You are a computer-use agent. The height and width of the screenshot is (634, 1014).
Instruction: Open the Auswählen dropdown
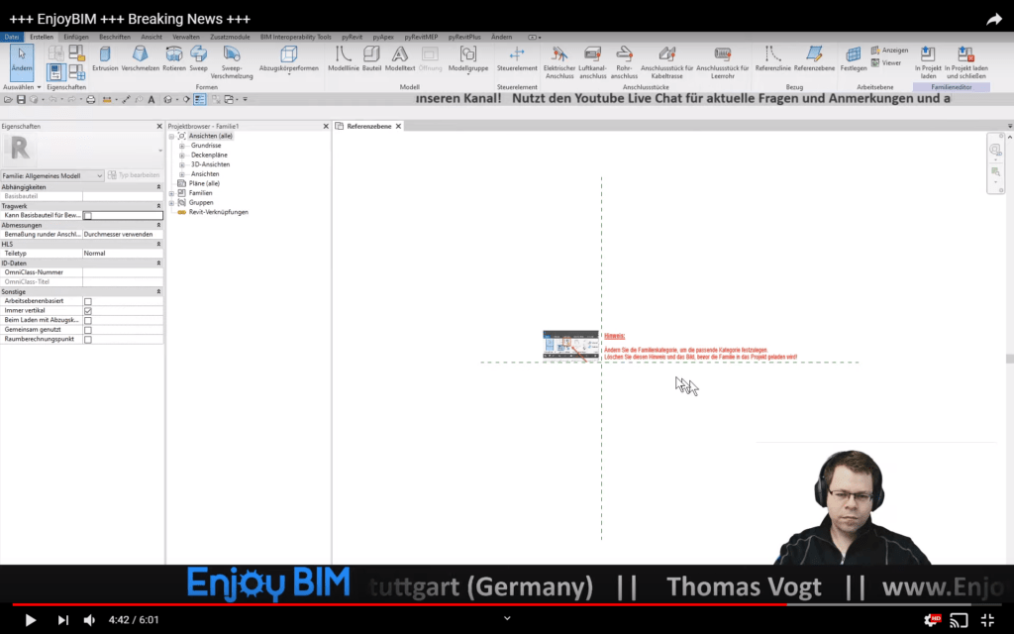point(22,87)
